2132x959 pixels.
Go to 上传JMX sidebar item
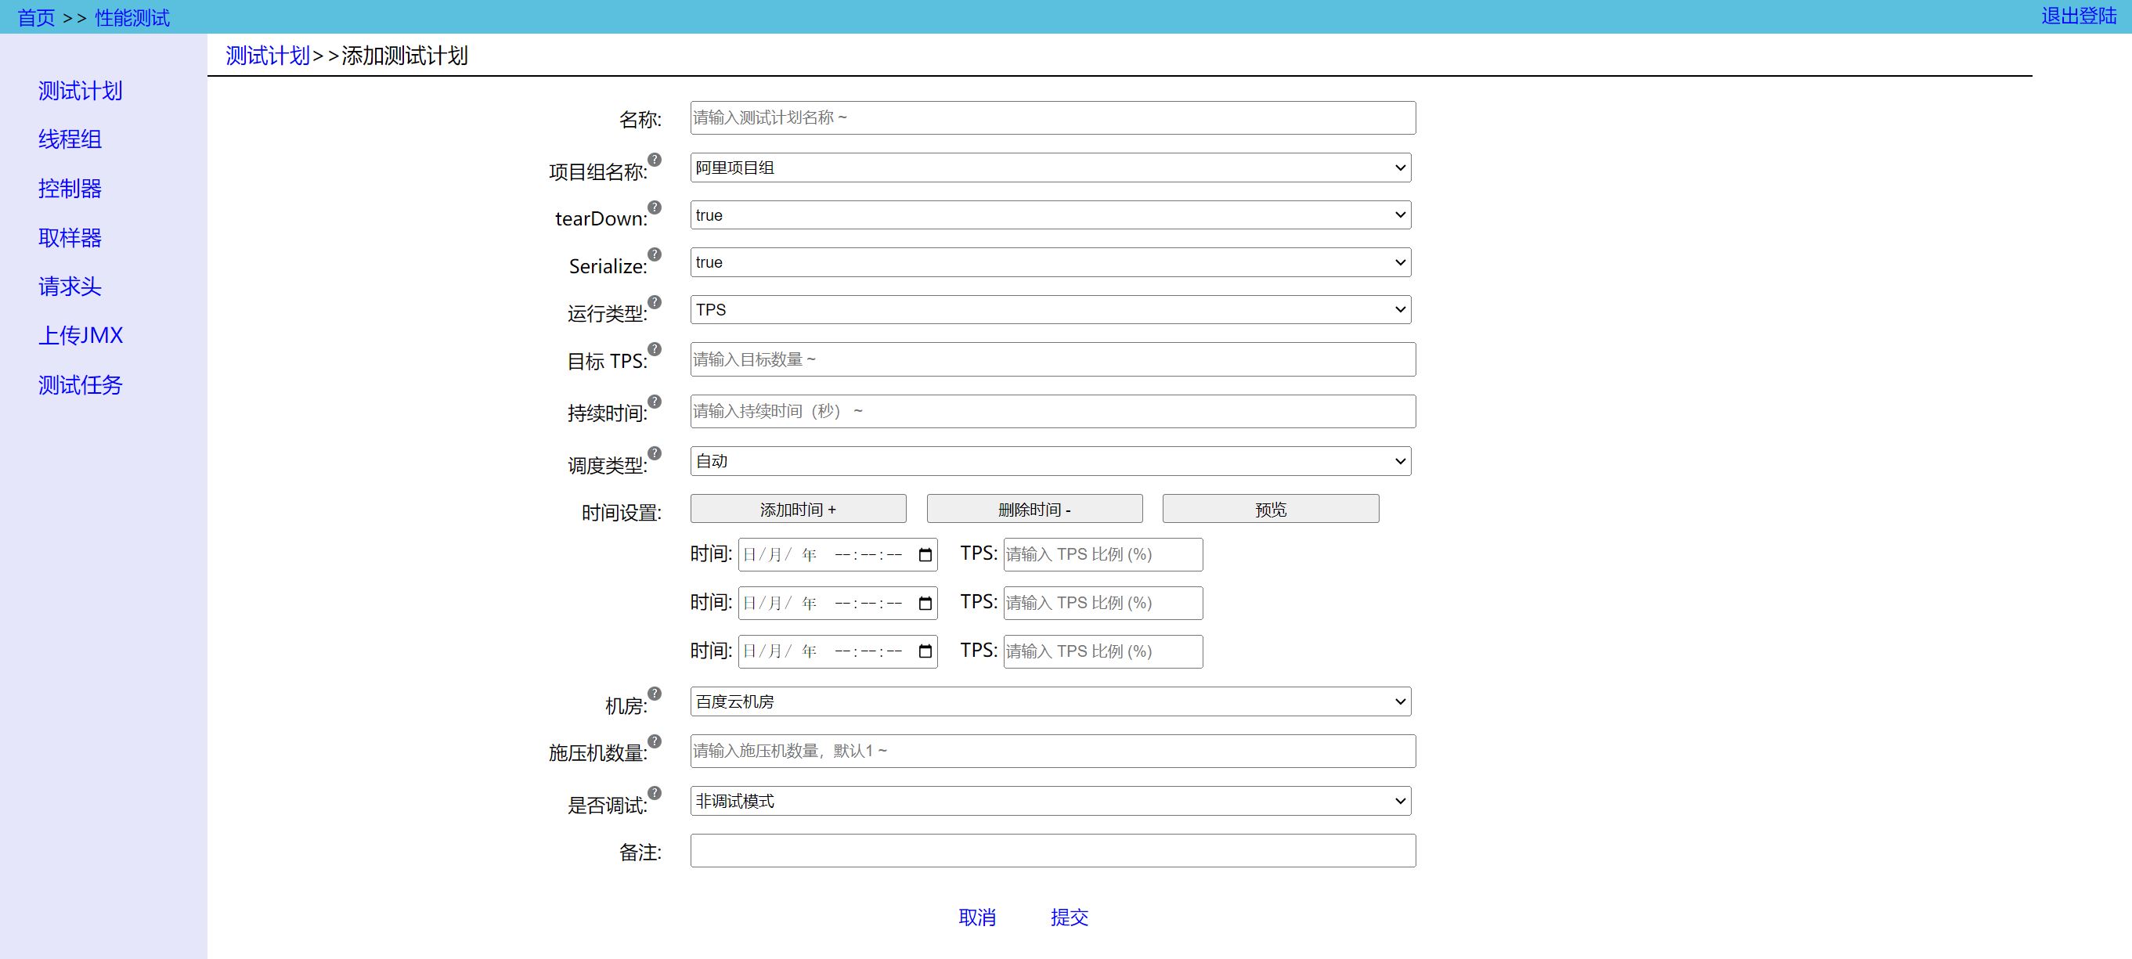81,335
